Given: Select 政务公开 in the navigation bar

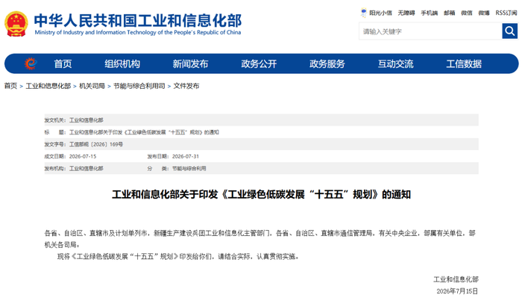Looking at the screenshot, I should 259,63.
